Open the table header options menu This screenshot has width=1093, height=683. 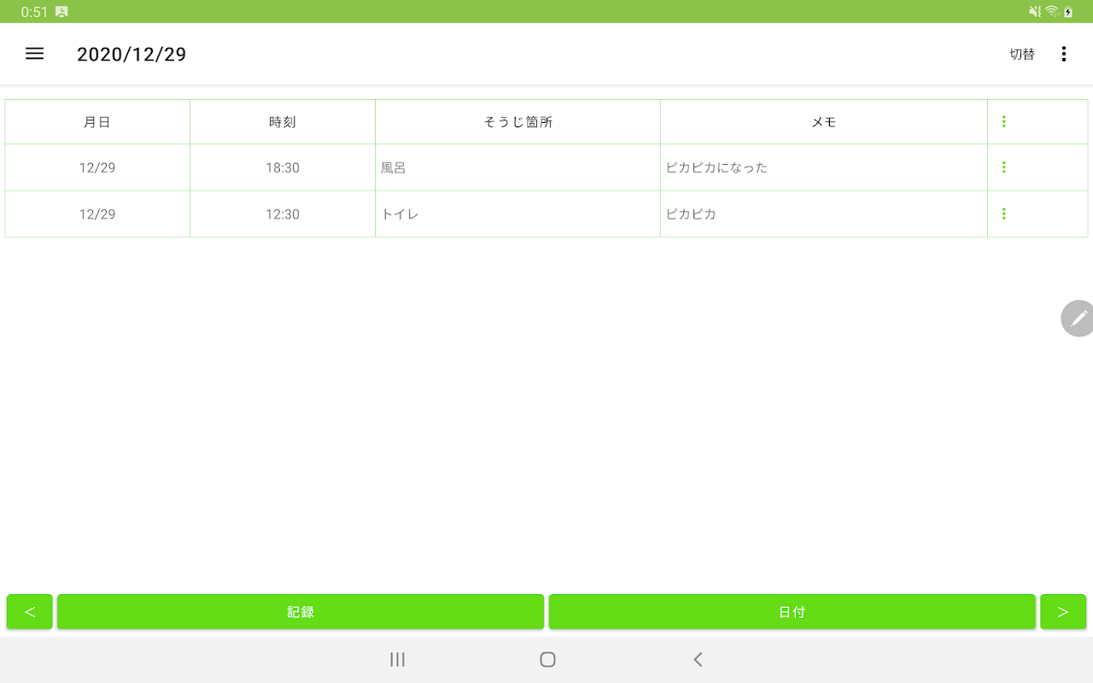point(1003,121)
